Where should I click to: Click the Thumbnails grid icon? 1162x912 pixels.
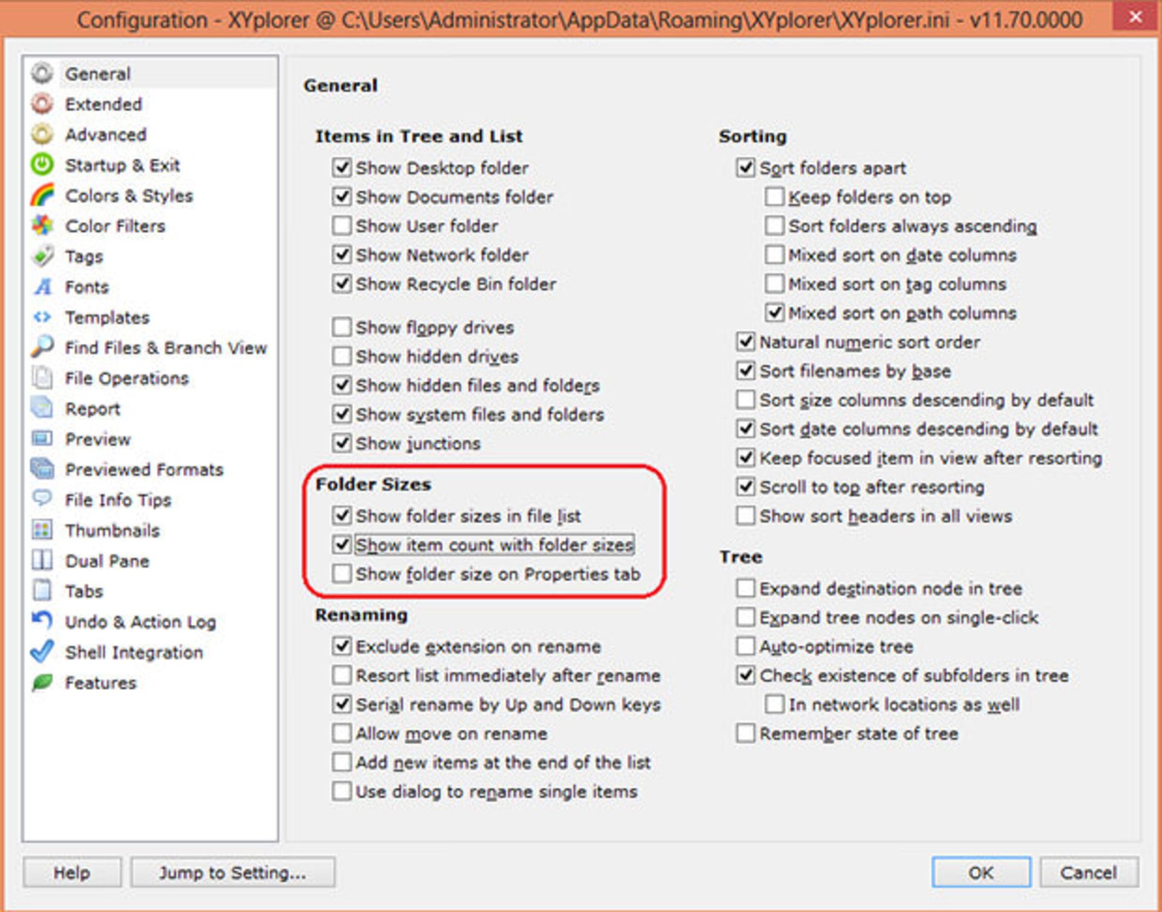[x=42, y=530]
